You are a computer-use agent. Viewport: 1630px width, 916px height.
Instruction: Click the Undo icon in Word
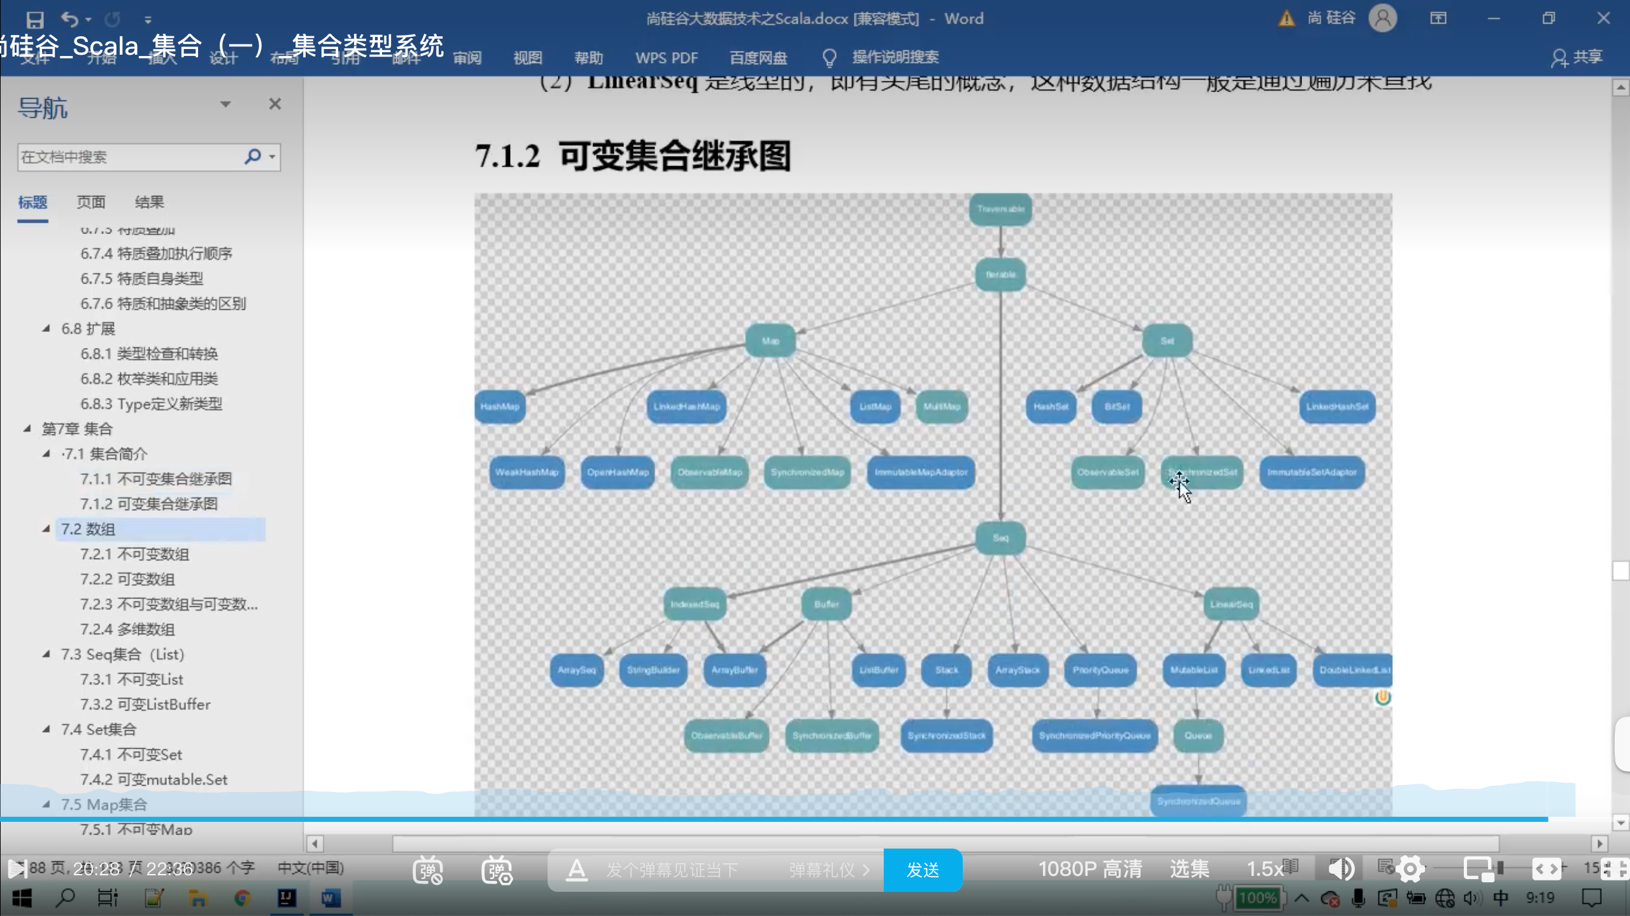point(71,18)
